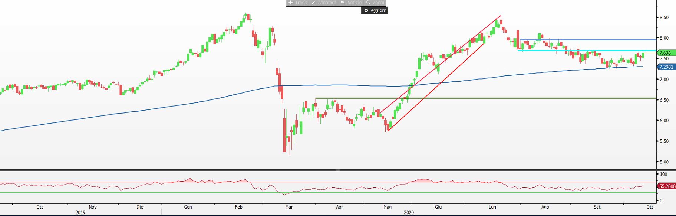Click the 8.50 price axis label
This screenshot has height=216, width=676.
pos(663,17)
